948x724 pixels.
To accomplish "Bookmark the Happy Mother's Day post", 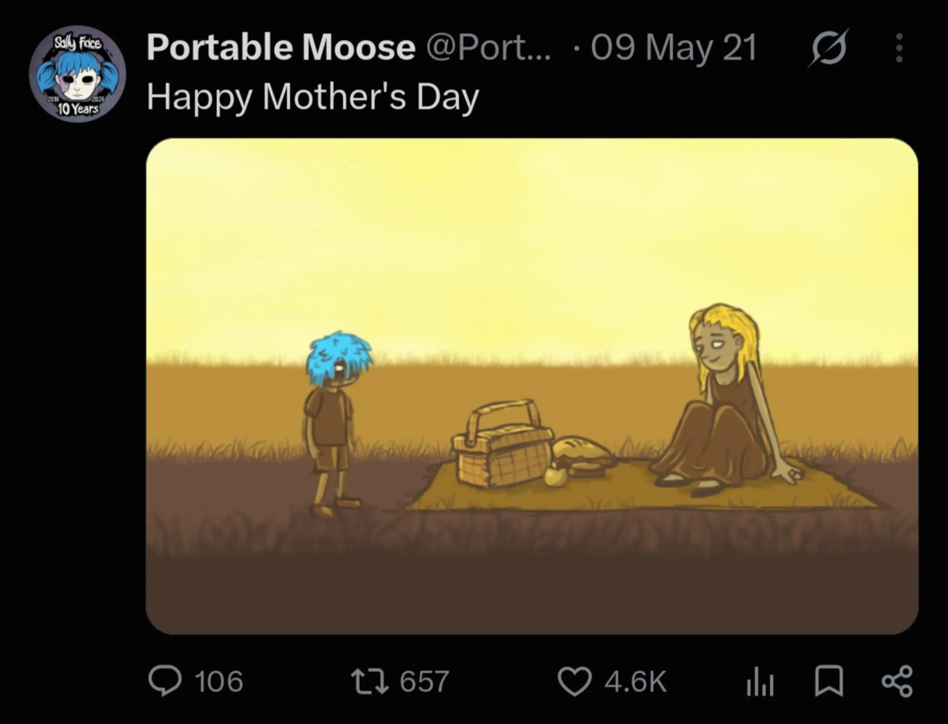I will click(829, 681).
